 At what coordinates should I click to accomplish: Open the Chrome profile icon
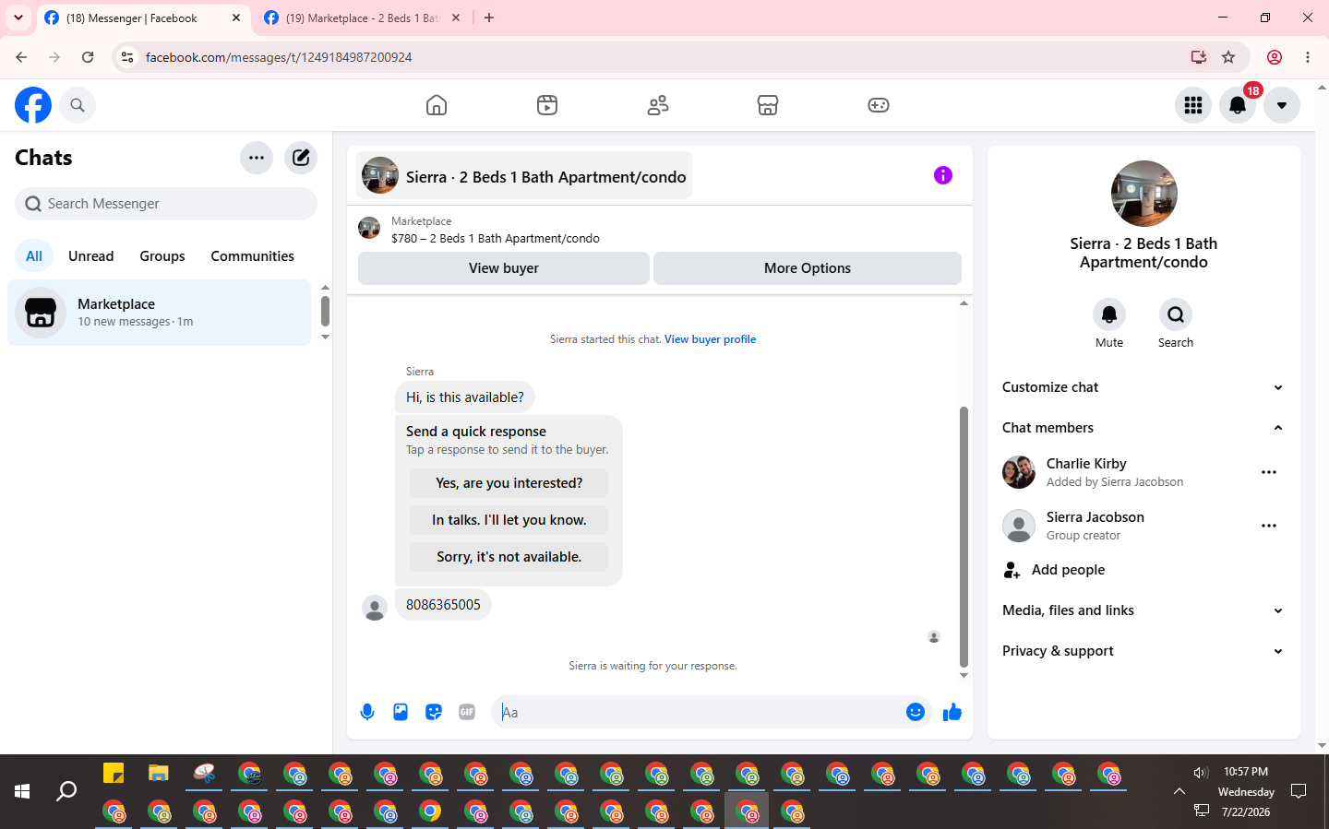tap(1275, 57)
